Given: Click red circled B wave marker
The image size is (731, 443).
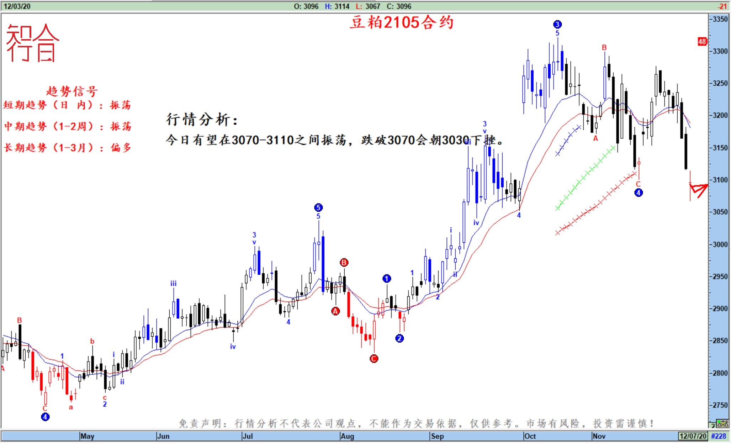Looking at the screenshot, I should click(344, 263).
